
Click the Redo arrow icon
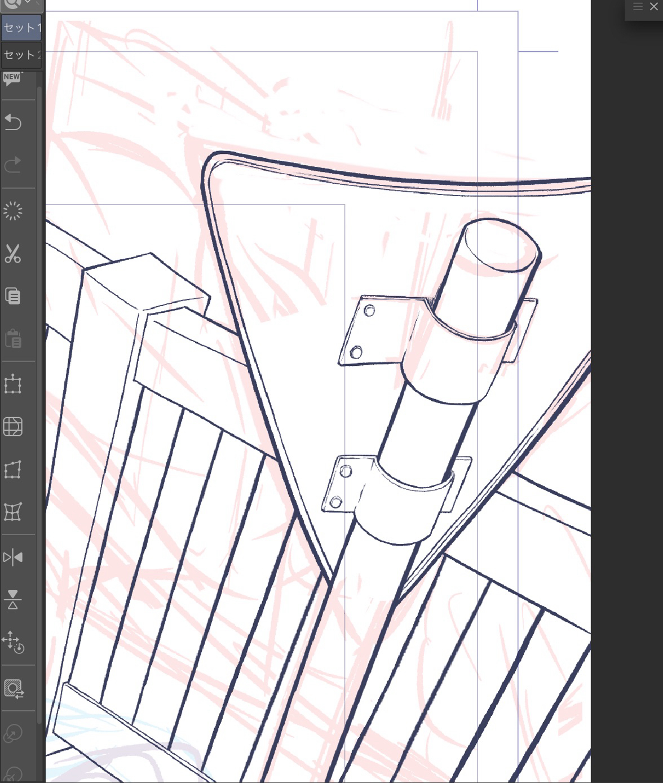tap(13, 165)
